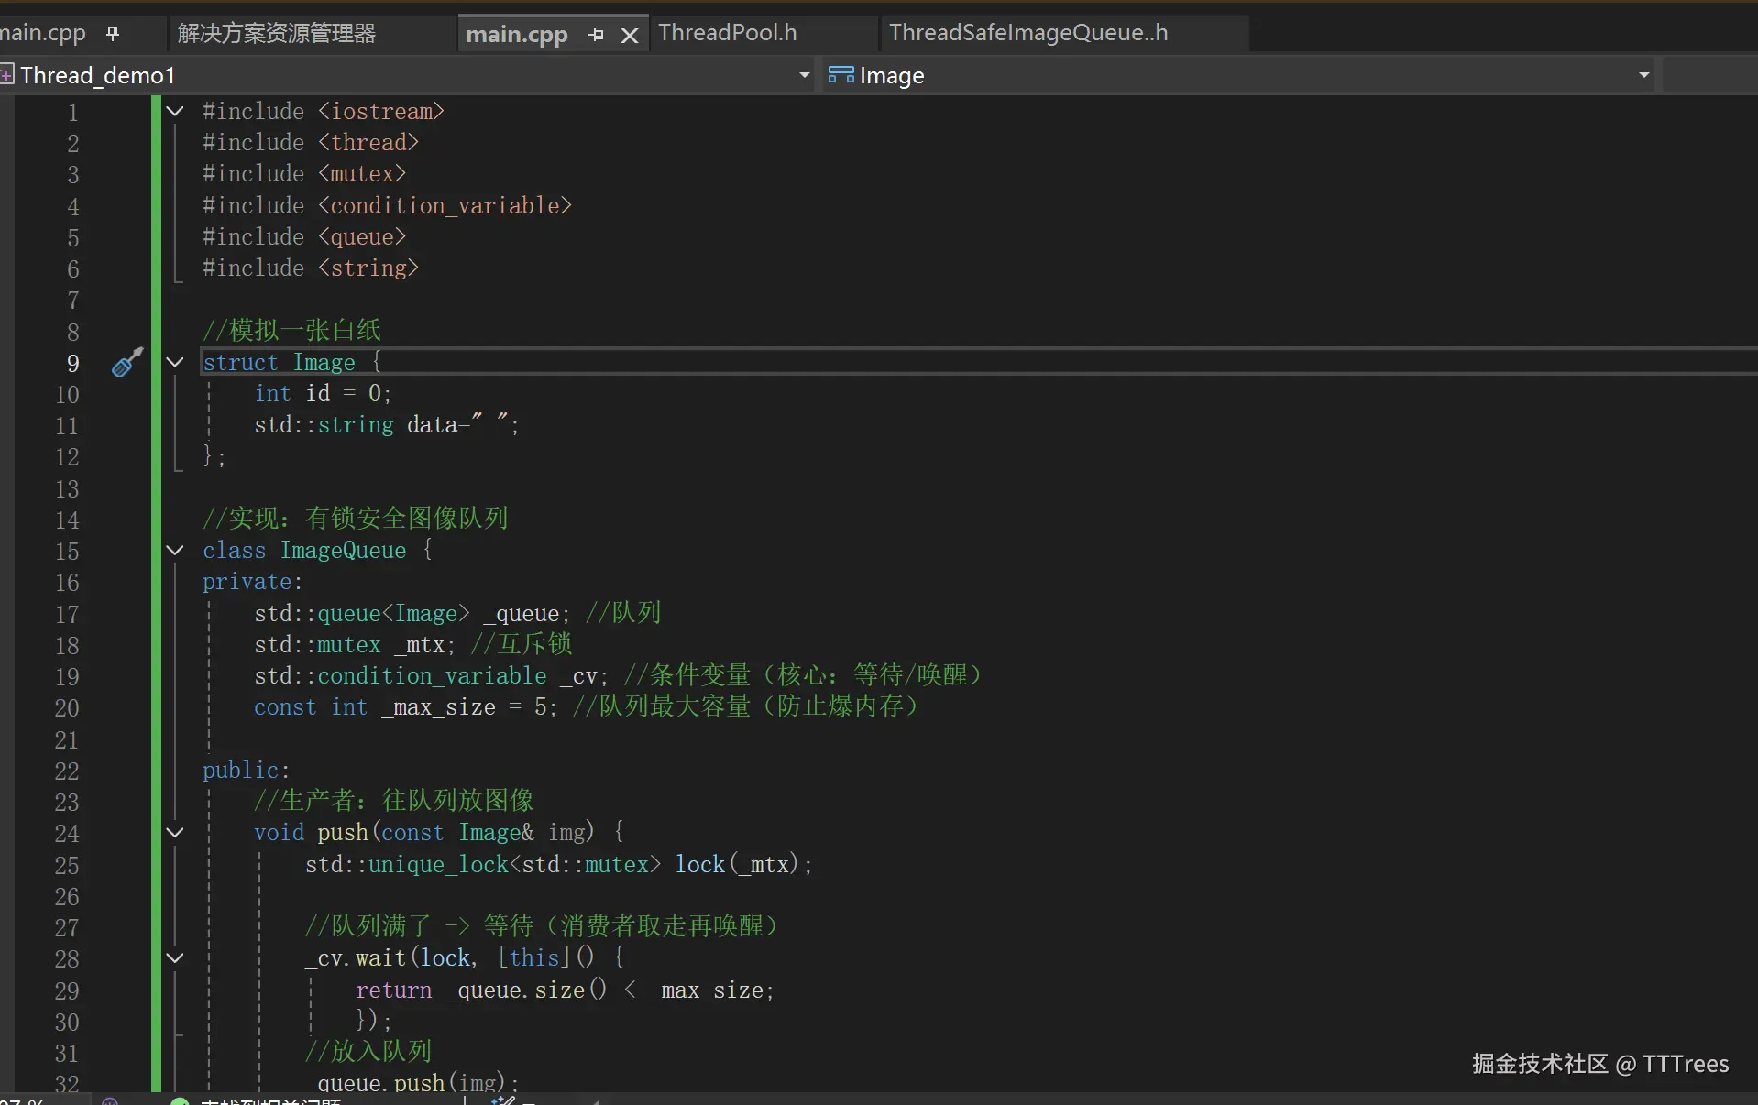Click the '_cv.wait(lock, [this]() {' line

click(x=466, y=958)
